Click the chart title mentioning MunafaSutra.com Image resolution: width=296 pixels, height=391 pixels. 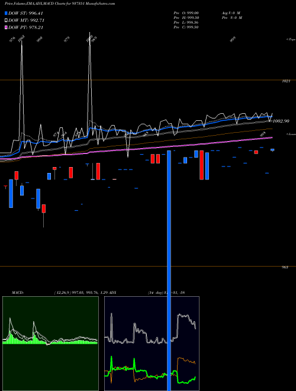[x=60, y=4]
